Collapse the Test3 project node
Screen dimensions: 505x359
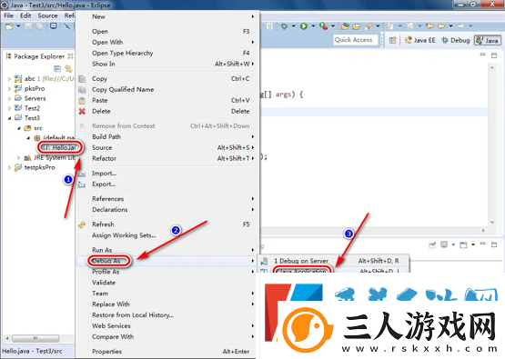(9, 118)
